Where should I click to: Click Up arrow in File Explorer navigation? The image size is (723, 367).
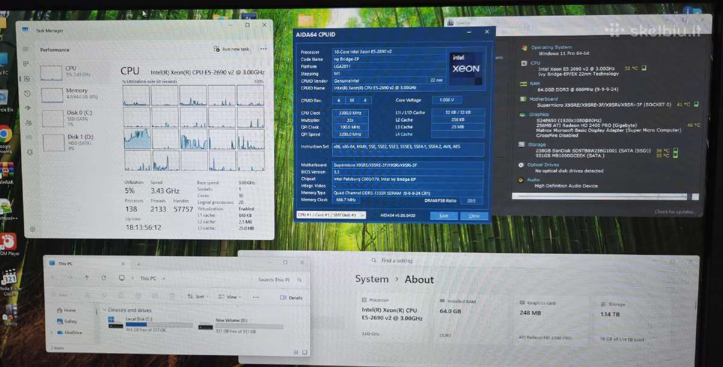tap(87, 278)
